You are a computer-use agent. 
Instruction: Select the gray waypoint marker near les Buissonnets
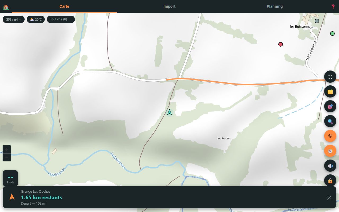tap(317, 21)
